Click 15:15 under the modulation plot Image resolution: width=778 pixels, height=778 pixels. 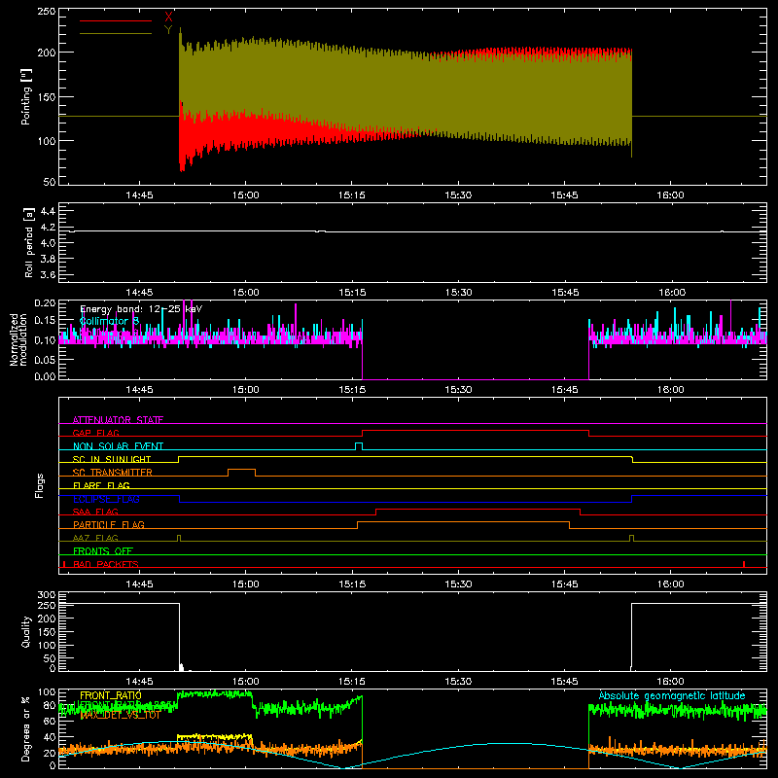pos(352,390)
